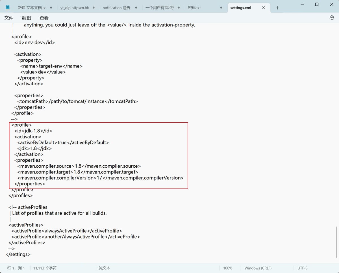
Task: Open Notepad settings with the gear icon
Action: (332, 18)
